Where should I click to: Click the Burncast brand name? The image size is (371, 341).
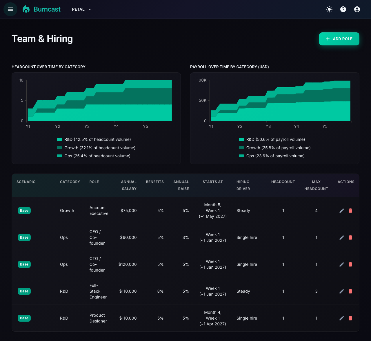point(47,9)
